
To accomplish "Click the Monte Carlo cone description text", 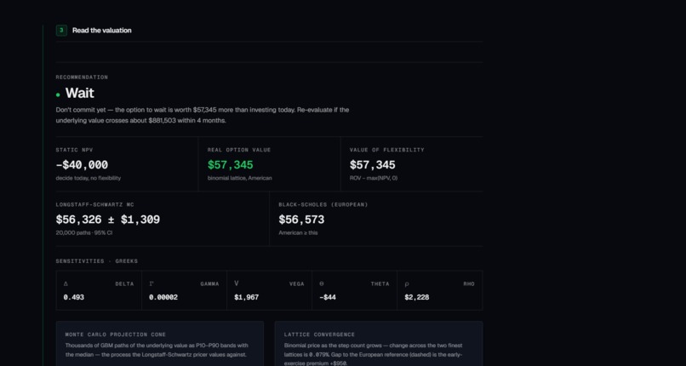I will [157, 351].
